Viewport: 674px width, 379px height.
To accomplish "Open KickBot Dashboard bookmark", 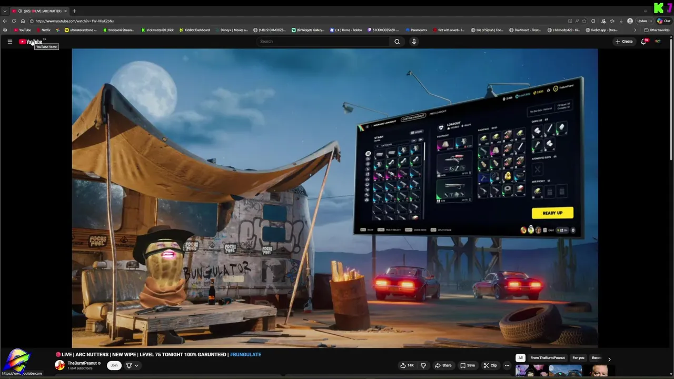I will tap(194, 30).
